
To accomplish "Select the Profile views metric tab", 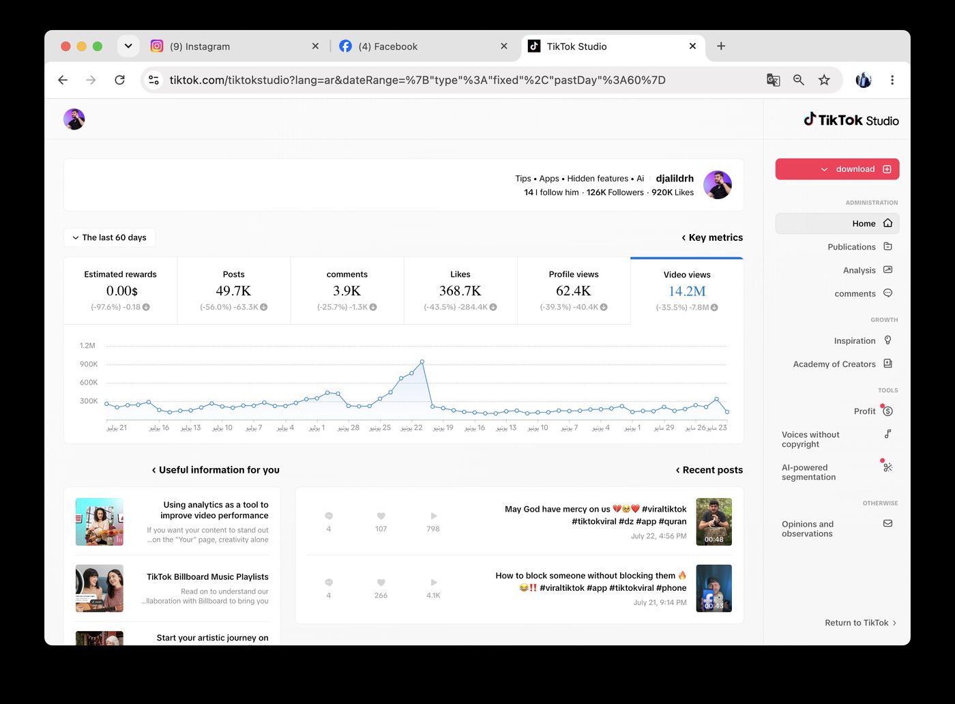I will (x=574, y=291).
